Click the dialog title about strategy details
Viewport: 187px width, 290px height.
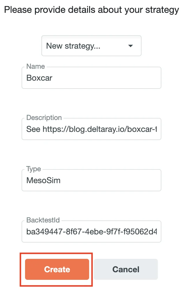91,10
